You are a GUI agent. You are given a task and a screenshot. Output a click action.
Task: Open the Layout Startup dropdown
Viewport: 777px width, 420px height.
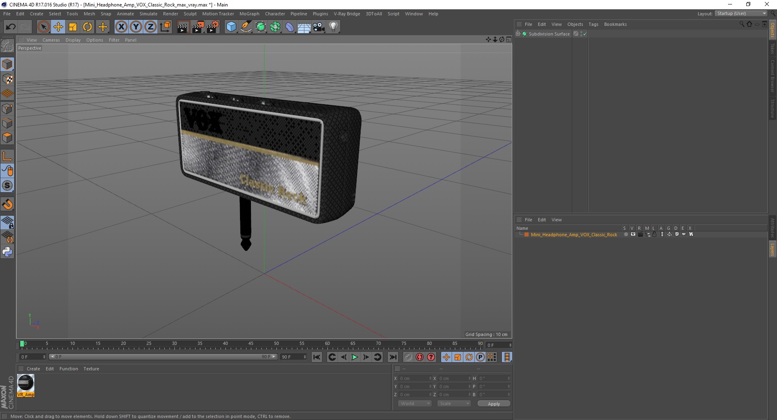click(741, 13)
